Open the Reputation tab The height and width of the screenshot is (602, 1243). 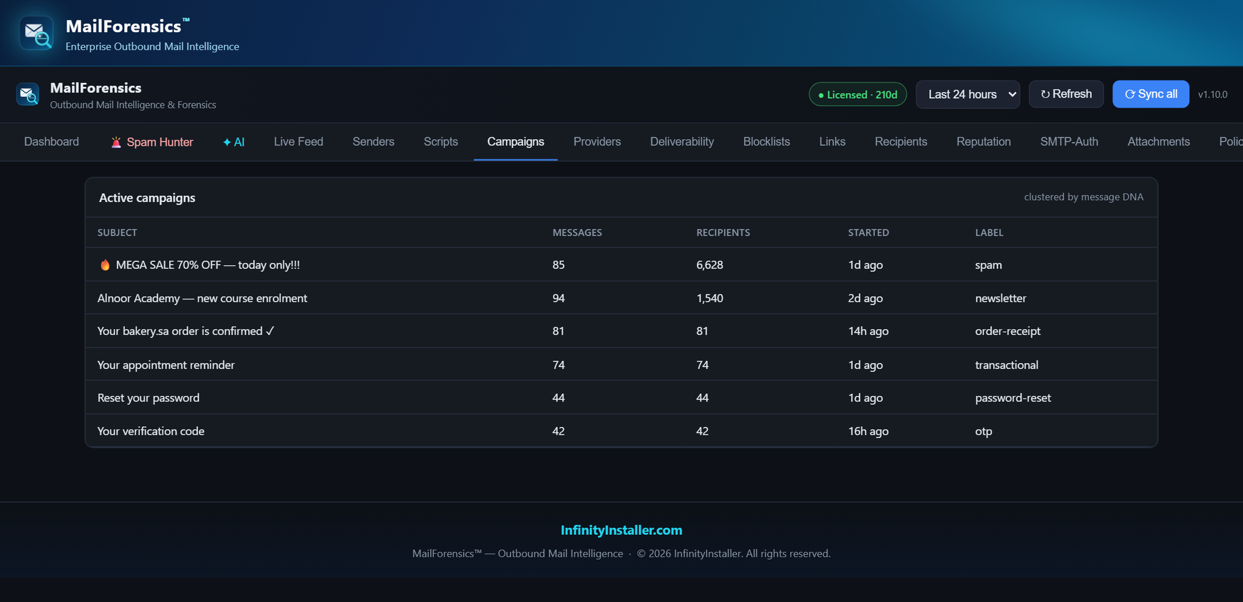tap(984, 142)
